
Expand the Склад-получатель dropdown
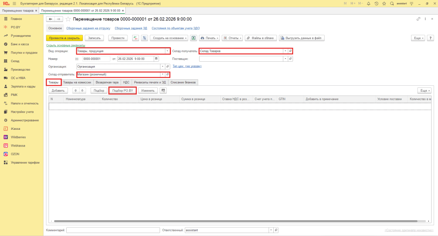pos(285,51)
